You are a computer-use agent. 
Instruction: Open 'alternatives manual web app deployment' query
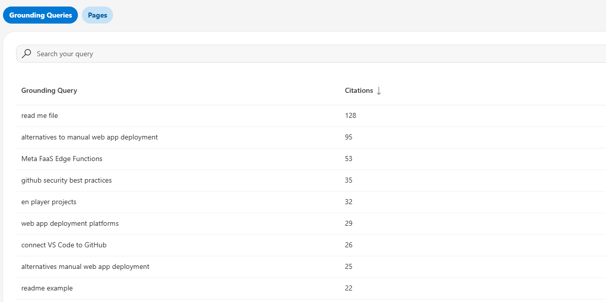point(85,266)
